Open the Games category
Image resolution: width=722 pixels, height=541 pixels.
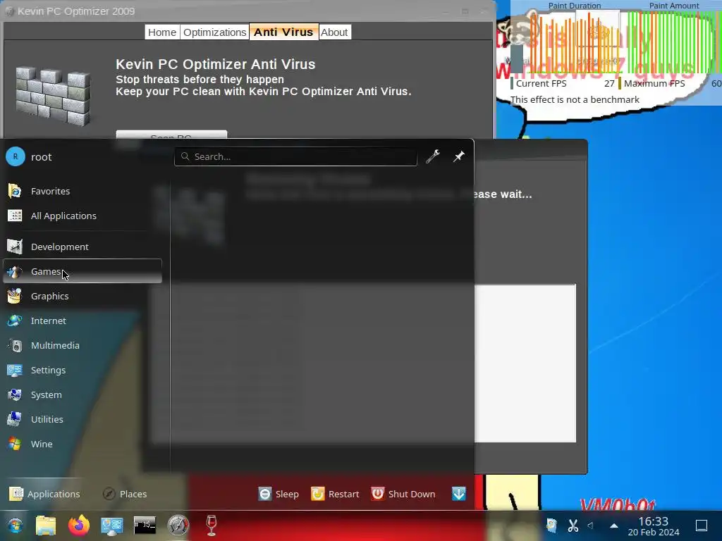[82, 271]
